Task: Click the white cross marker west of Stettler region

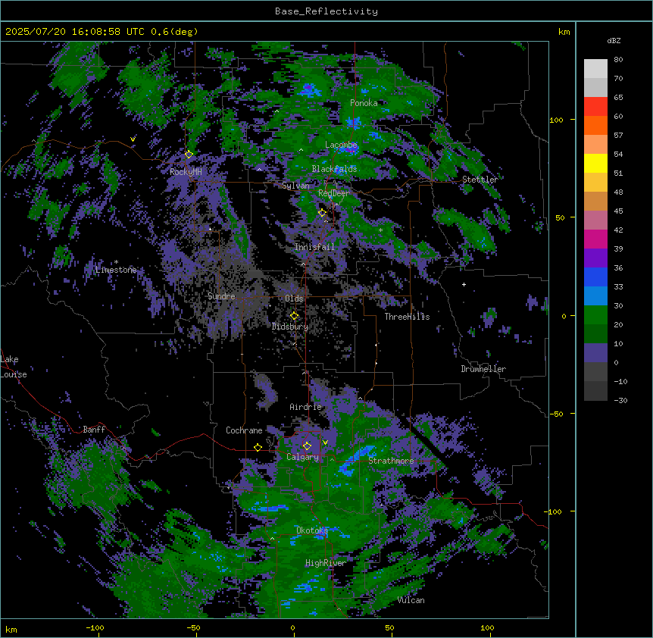Action: tap(464, 284)
